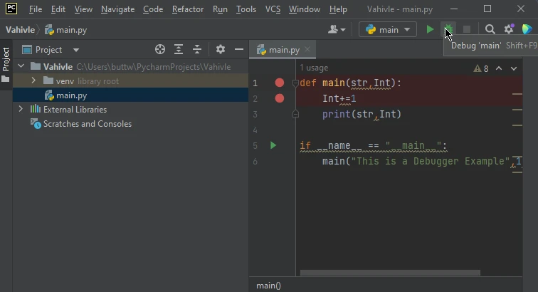Screen dimensions: 538x292
Task: Place cursor in 'This is a Debugger Example' string
Action: (431, 161)
